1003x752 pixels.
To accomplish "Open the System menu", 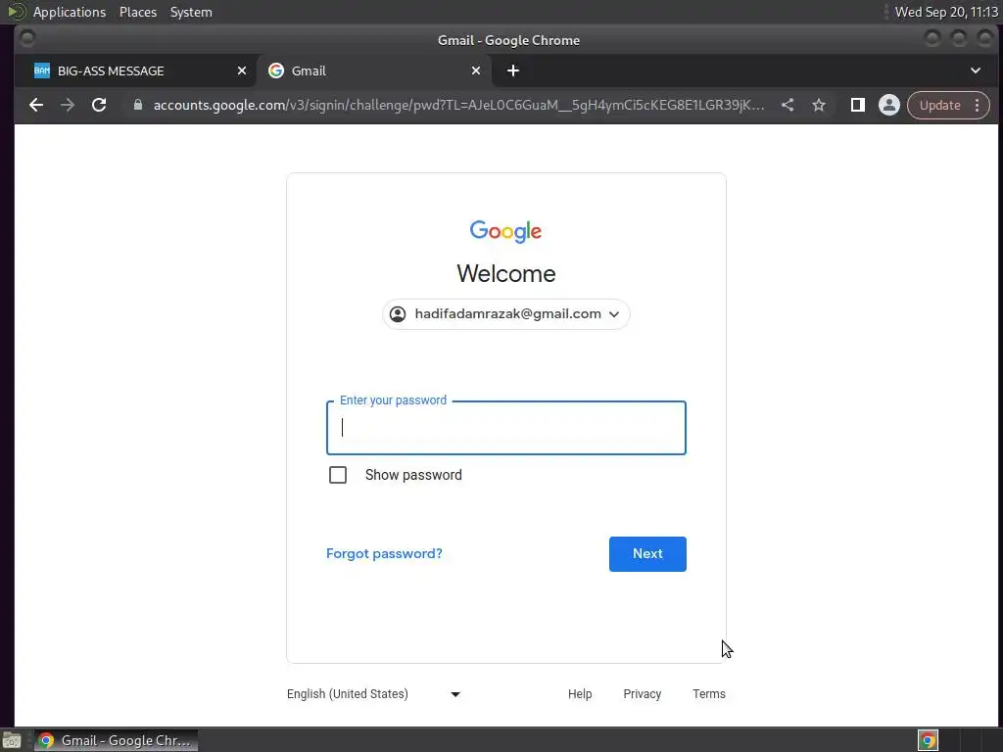I will pos(191,12).
